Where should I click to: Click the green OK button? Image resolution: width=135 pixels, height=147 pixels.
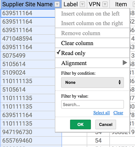80,124
